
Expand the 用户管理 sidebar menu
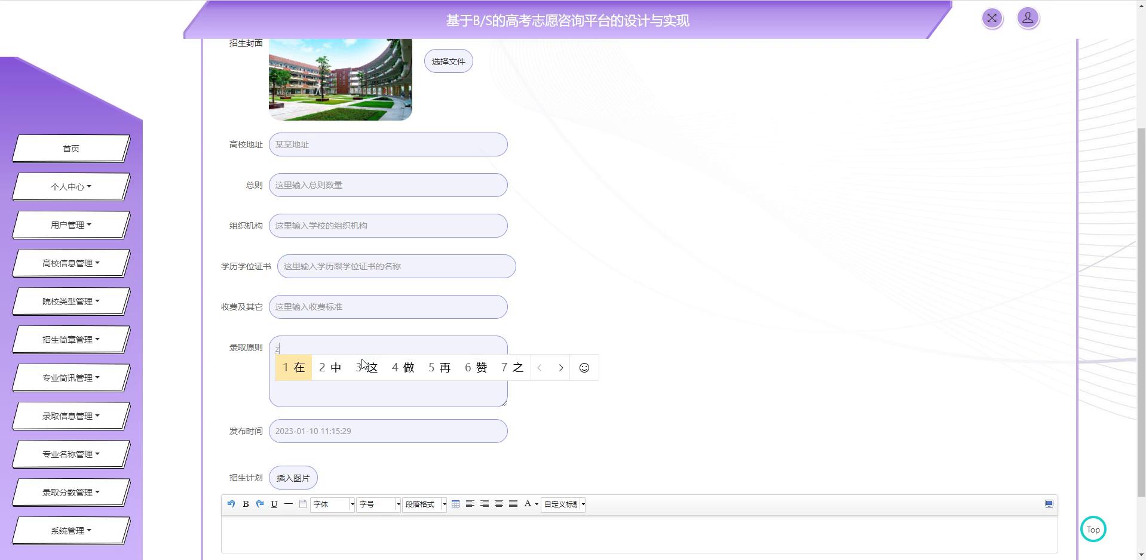[71, 225]
